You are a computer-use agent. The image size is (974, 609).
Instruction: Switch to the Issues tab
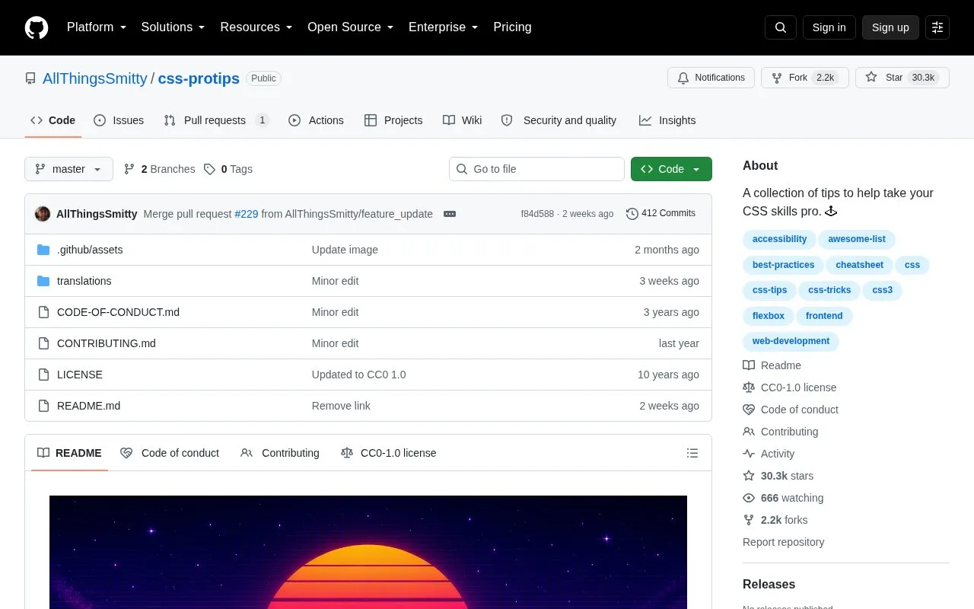(119, 120)
